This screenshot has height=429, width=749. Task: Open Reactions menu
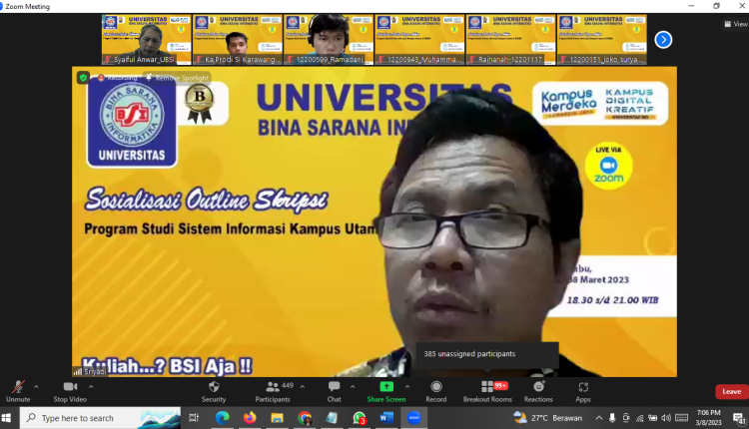click(538, 391)
